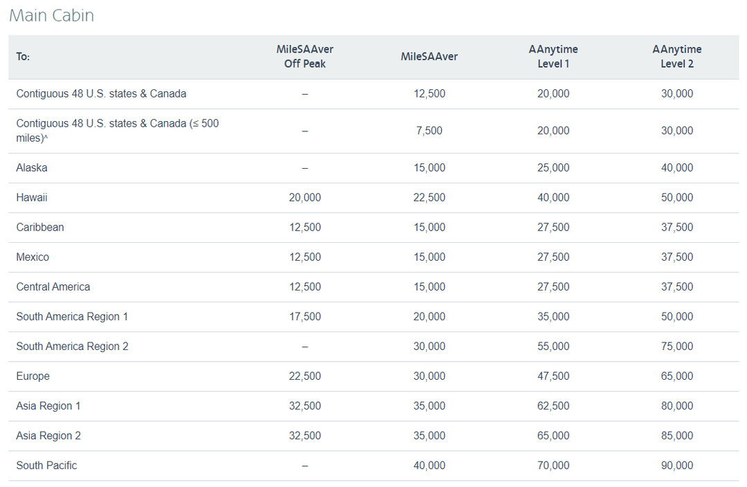Select the South America Region 1 row label
The width and height of the screenshot is (747, 487).
72,316
